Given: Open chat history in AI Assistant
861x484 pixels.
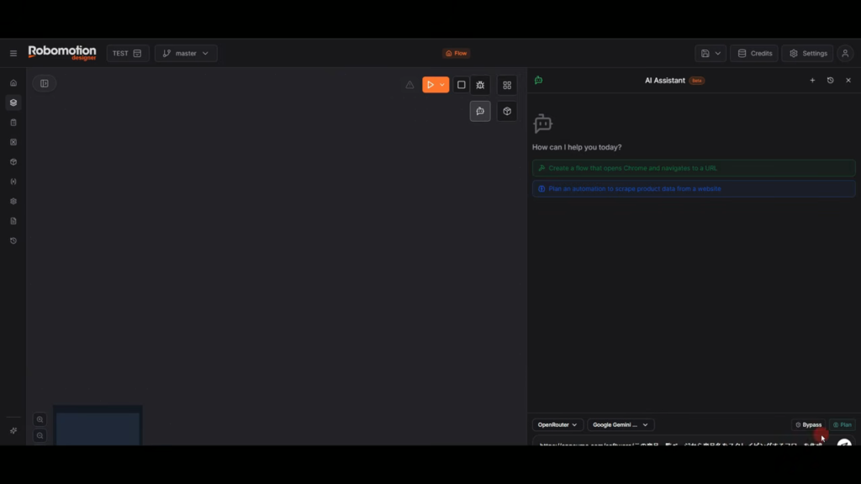Looking at the screenshot, I should [x=830, y=81].
